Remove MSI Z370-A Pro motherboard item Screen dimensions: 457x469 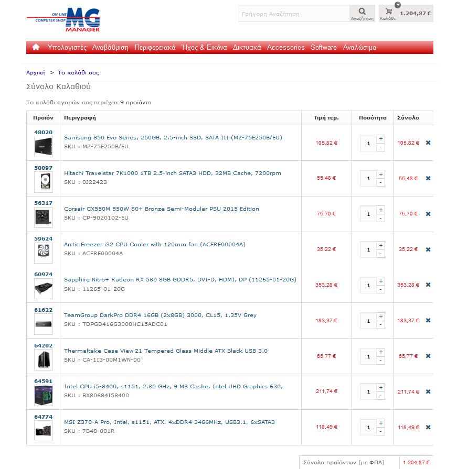(x=428, y=427)
